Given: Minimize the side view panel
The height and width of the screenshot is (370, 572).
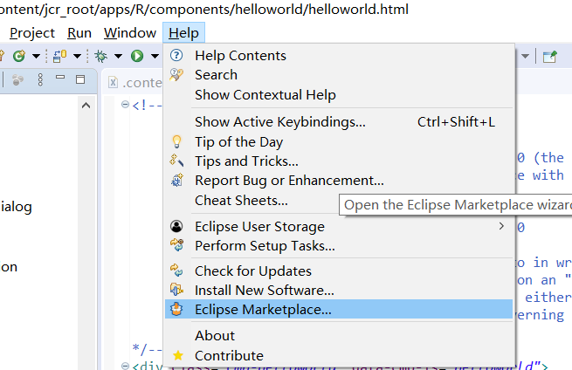Looking at the screenshot, I should point(60,78).
